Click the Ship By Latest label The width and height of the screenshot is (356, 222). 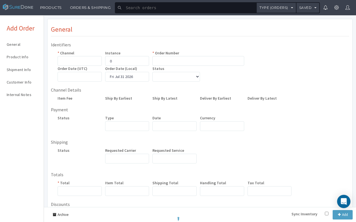pos(165,98)
